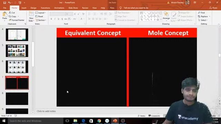Insert a text box from shapes gallery
Image resolution: width=221 pixels, height=124 pixels.
pos(142,13)
